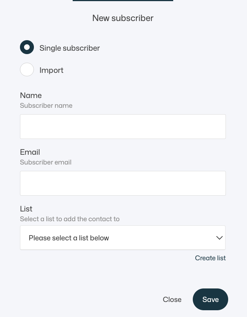Click the 'Subscriber email' helper text
Image resolution: width=247 pixels, height=317 pixels.
click(x=46, y=162)
